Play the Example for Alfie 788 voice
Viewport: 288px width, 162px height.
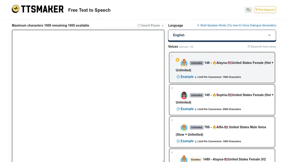pos(185,141)
